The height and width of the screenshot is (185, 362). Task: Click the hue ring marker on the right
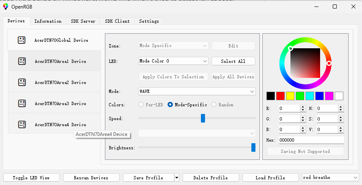coord(329,63)
